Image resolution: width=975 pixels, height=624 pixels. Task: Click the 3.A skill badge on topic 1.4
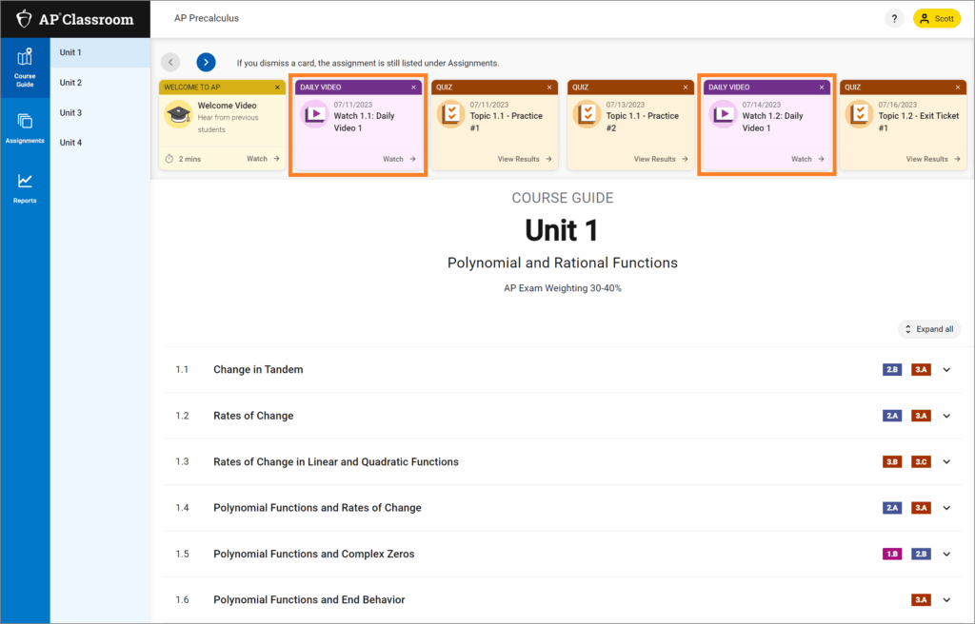tap(921, 508)
